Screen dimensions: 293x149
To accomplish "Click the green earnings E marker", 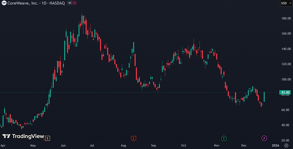I will tap(224, 138).
